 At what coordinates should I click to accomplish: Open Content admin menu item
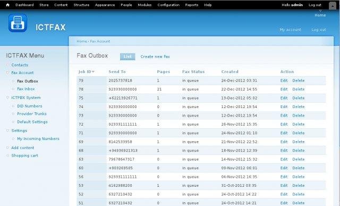pos(61,5)
